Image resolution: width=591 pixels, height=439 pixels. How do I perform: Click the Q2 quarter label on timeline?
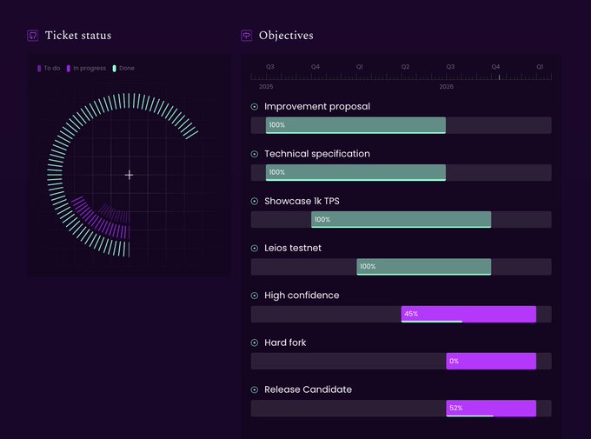pyautogui.click(x=405, y=67)
